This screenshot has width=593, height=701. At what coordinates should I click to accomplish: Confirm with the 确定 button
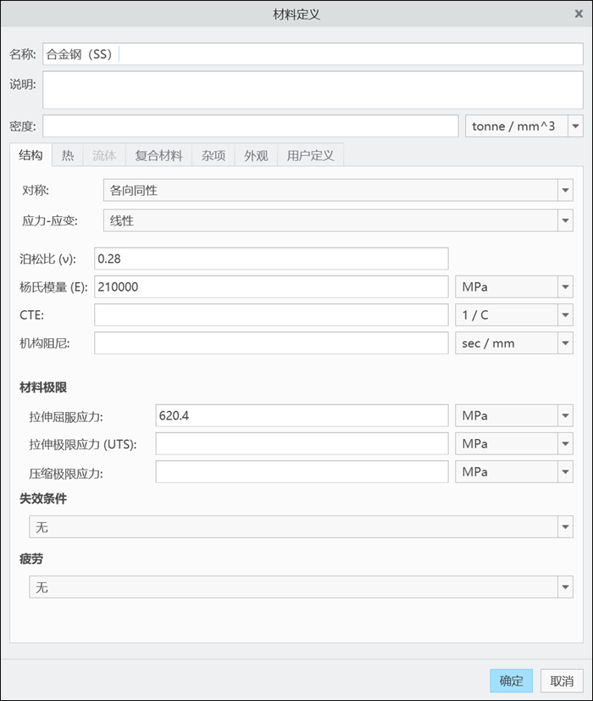pos(511,681)
